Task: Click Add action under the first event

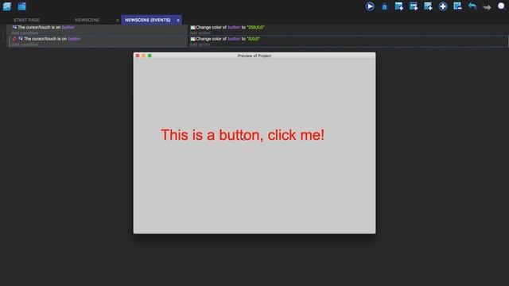Action: [200, 33]
